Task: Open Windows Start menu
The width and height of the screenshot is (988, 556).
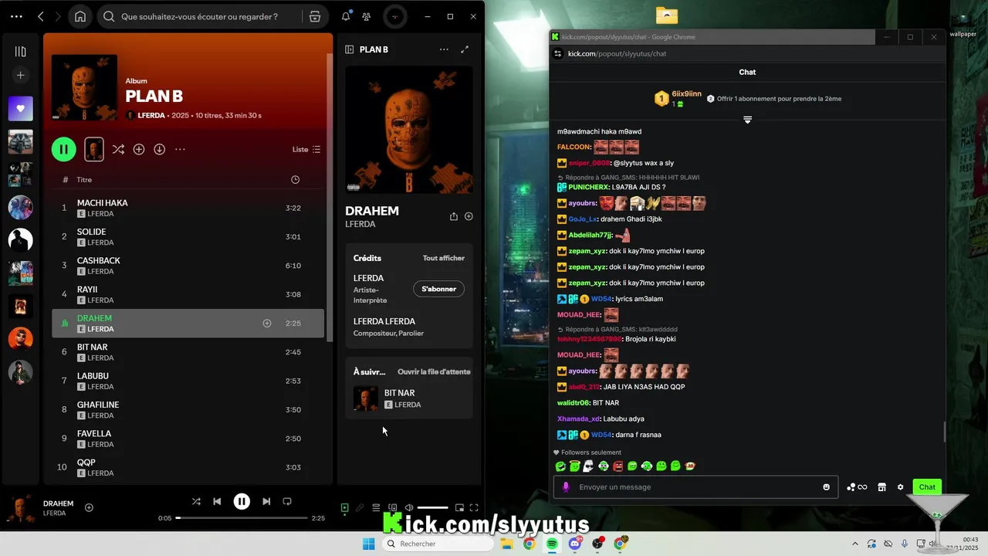Action: [369, 544]
